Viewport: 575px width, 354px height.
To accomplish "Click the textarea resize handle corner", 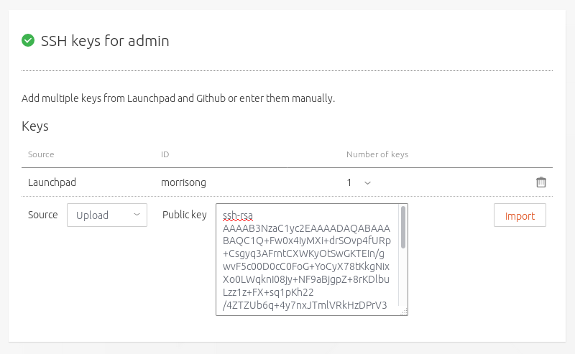I will click(x=404, y=312).
